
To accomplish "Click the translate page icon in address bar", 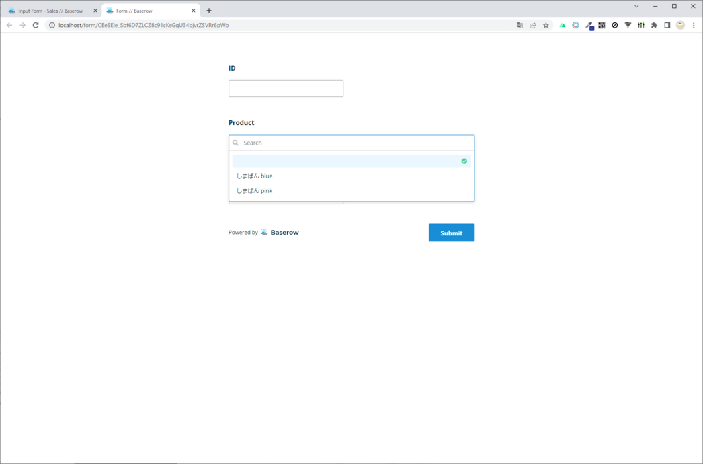I will coord(520,26).
